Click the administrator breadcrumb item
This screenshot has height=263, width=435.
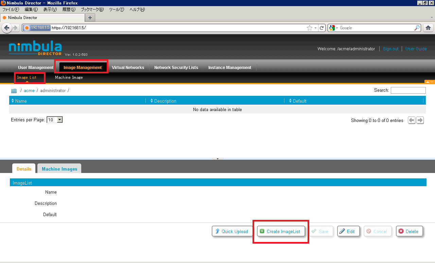tap(53, 91)
